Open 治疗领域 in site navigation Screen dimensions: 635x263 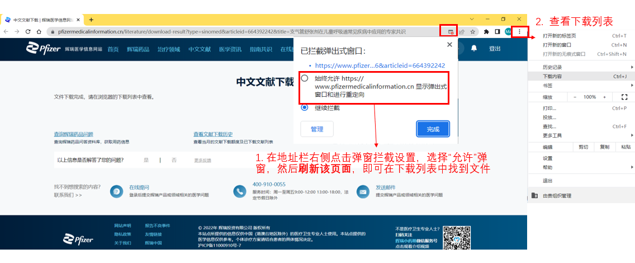(168, 49)
